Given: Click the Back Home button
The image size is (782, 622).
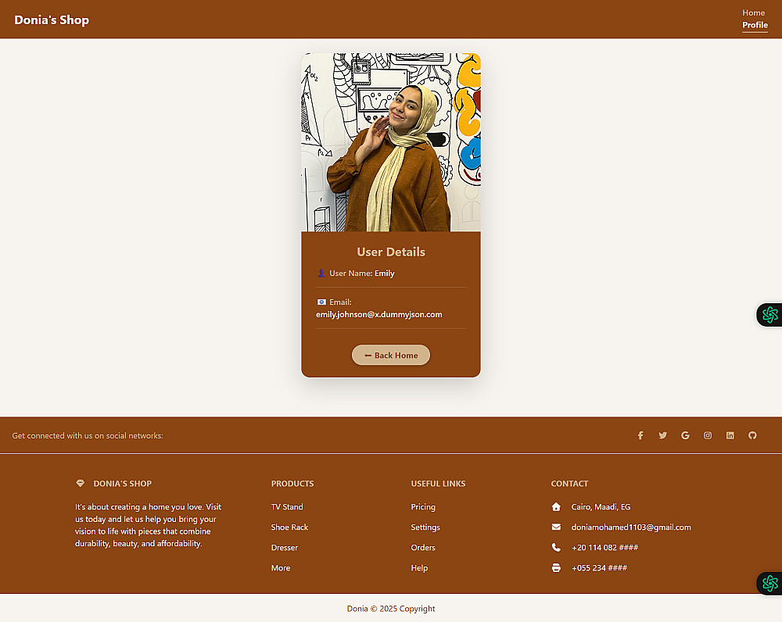Looking at the screenshot, I should [x=391, y=356].
